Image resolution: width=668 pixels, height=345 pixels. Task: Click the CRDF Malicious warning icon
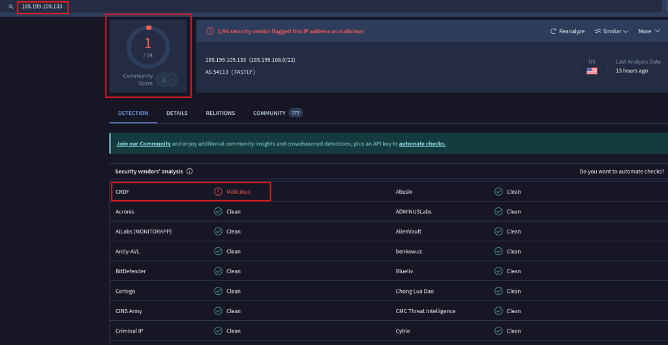click(x=218, y=192)
